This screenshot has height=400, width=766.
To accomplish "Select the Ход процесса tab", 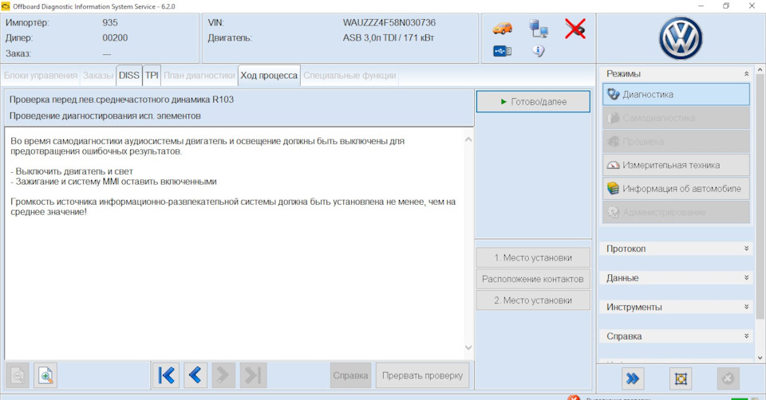I will (269, 76).
